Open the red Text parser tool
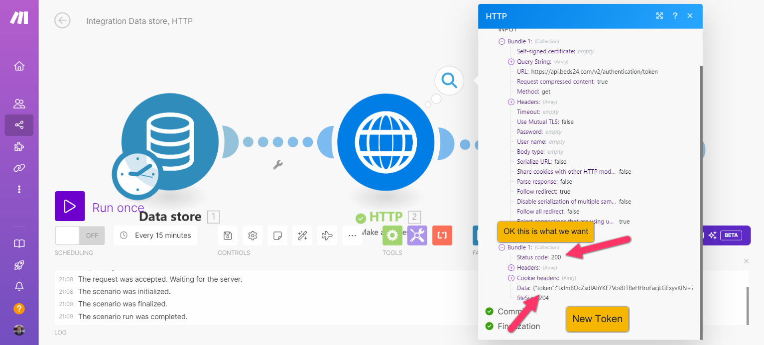 tap(442, 235)
